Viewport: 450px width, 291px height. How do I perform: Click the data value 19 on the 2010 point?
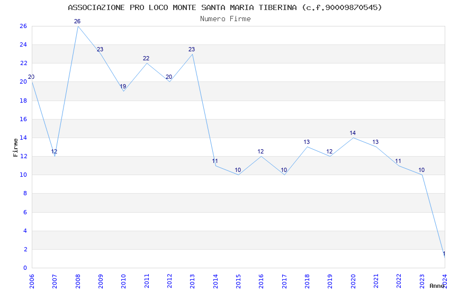point(123,86)
